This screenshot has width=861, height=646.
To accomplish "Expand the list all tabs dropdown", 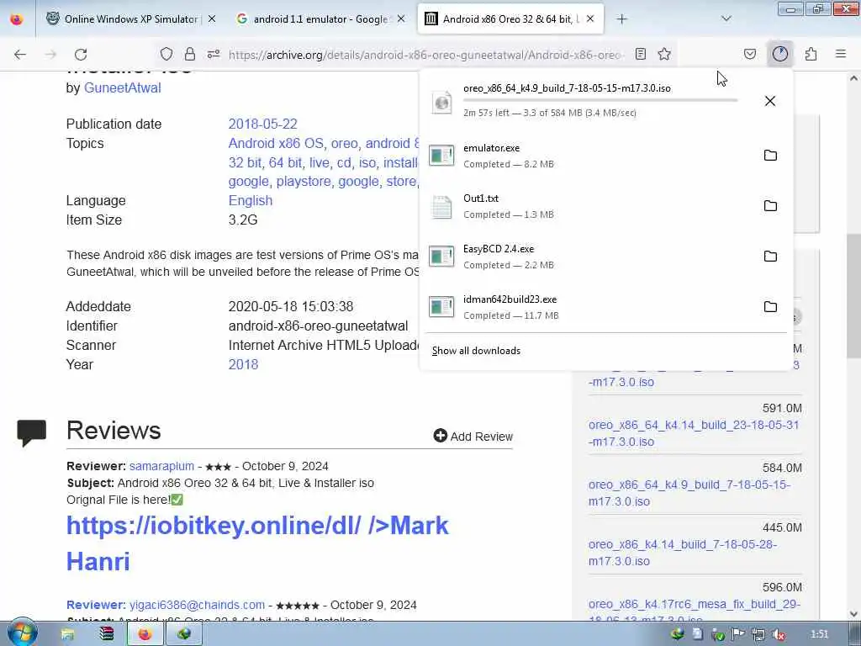I will point(726,19).
